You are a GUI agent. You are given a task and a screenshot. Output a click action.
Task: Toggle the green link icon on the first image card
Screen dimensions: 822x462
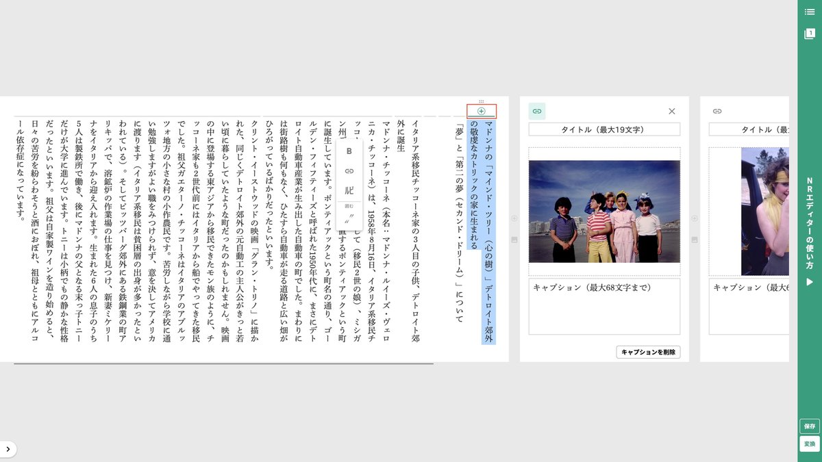coord(537,111)
